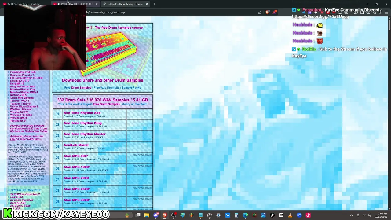
Task: Click the Brave Shields icon in address bar
Action: click(267, 12)
